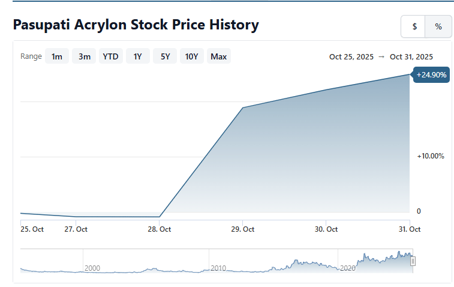Grab the navigator's right range handle
The width and height of the screenshot is (454, 287).
click(413, 261)
